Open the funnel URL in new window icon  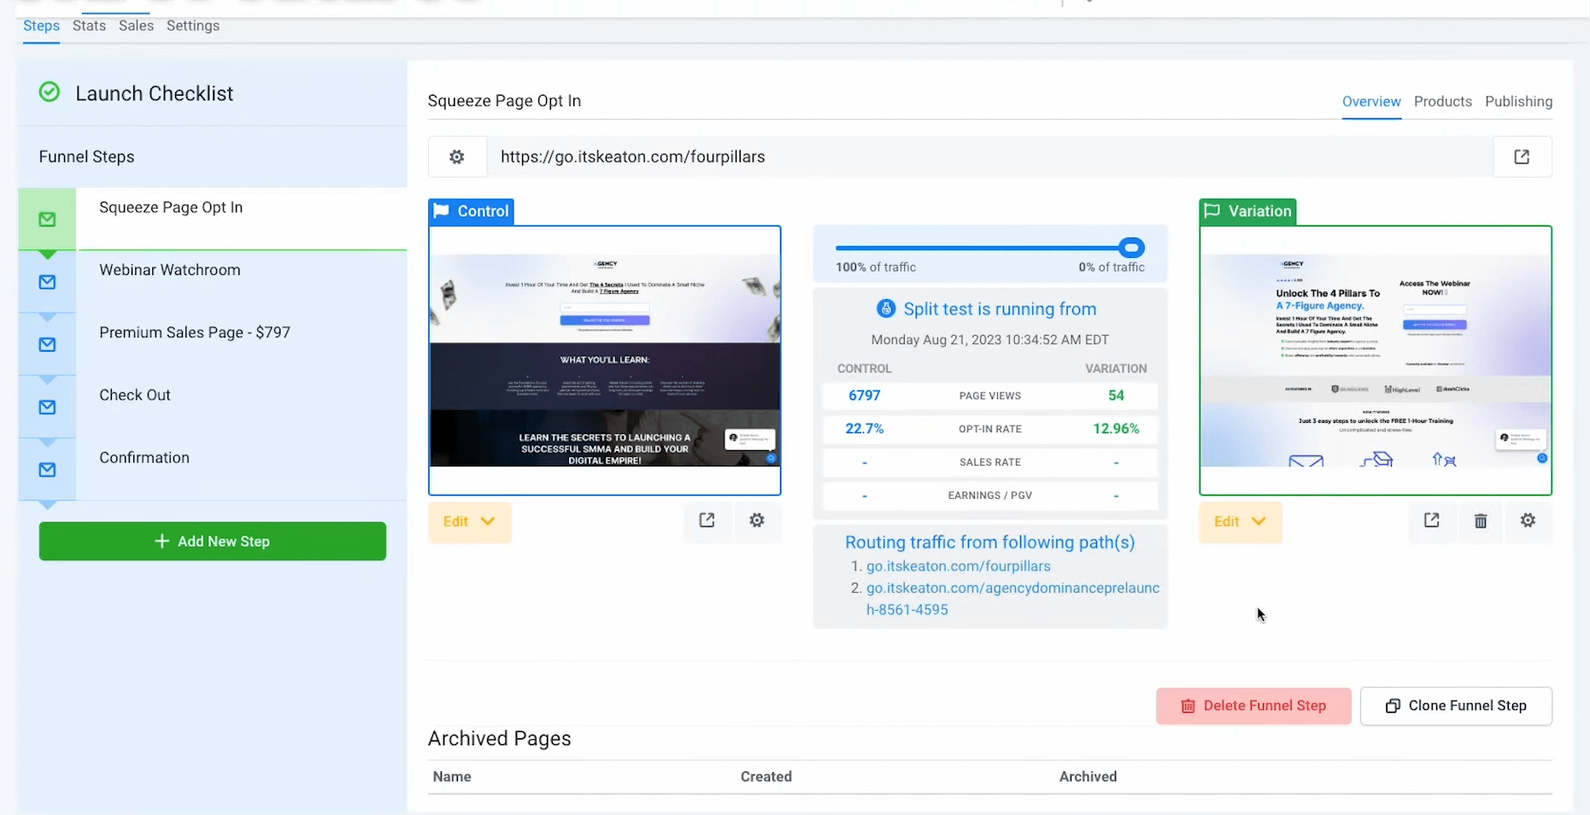[1523, 157]
